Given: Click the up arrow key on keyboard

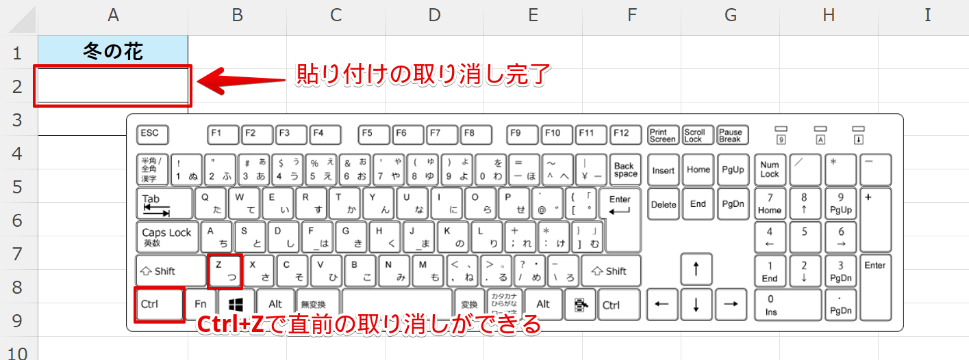Looking at the screenshot, I should coord(696,270).
